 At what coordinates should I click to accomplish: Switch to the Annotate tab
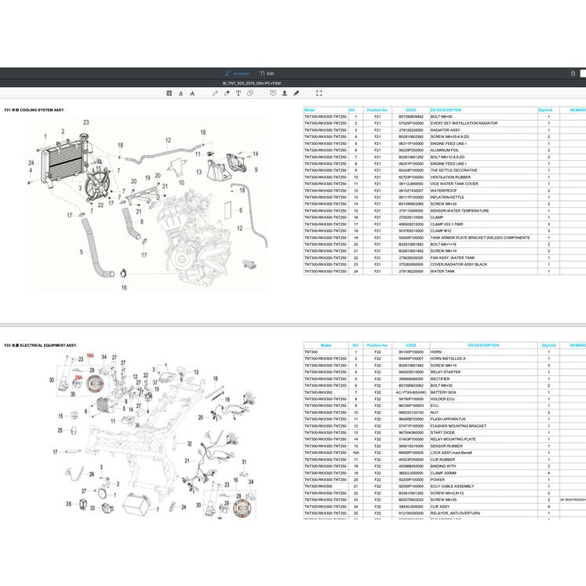tap(237, 74)
